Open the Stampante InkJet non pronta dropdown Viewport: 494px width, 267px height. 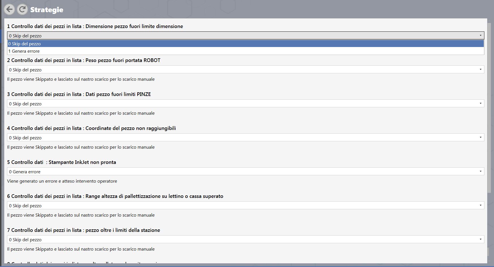click(246, 171)
